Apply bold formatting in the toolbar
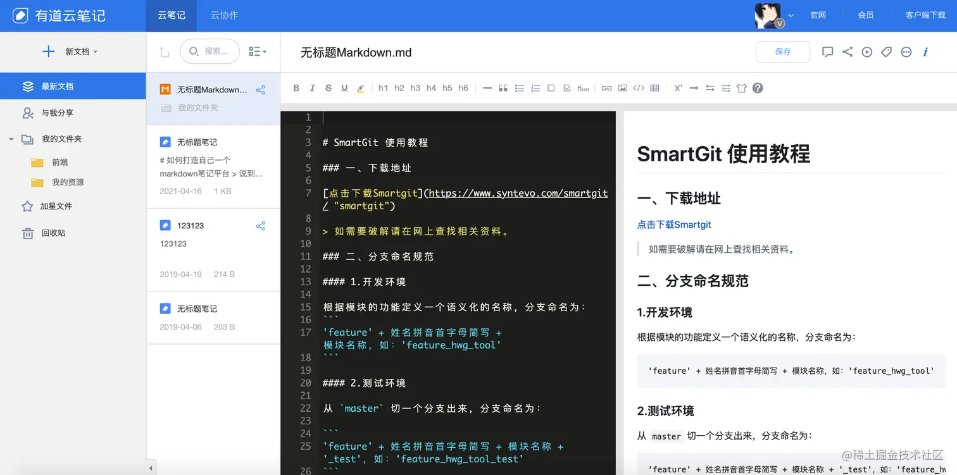 click(x=296, y=88)
